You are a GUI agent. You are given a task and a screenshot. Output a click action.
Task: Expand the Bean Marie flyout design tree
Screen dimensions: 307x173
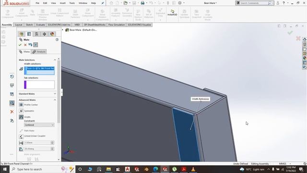63,30
